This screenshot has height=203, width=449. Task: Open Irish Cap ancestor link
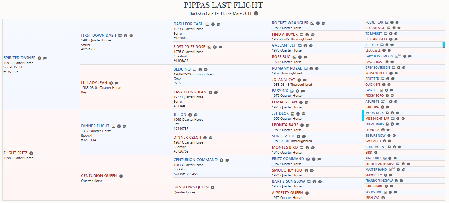[x=372, y=198]
